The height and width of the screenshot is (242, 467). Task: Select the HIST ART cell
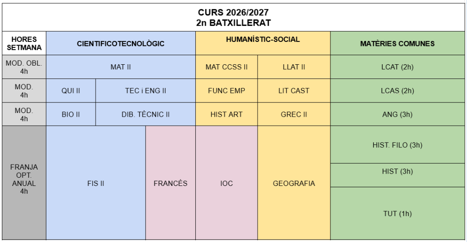pyautogui.click(x=226, y=114)
